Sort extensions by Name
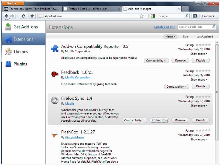This screenshot has height=165, width=220. [170, 37]
